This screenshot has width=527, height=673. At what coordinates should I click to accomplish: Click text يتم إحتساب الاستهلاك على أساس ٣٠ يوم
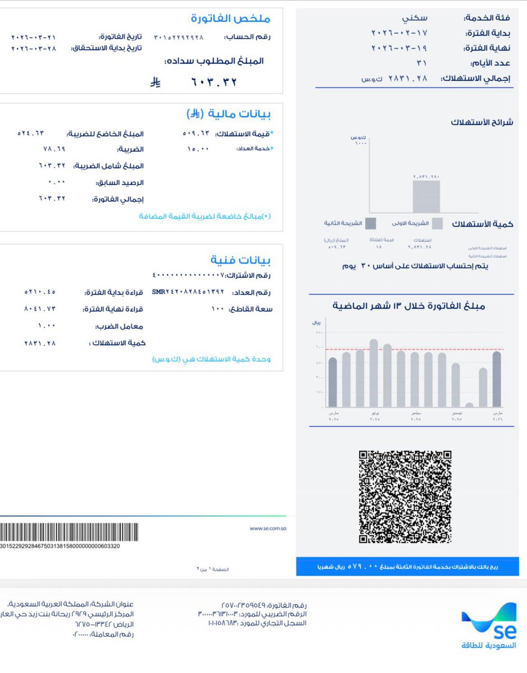415,266
